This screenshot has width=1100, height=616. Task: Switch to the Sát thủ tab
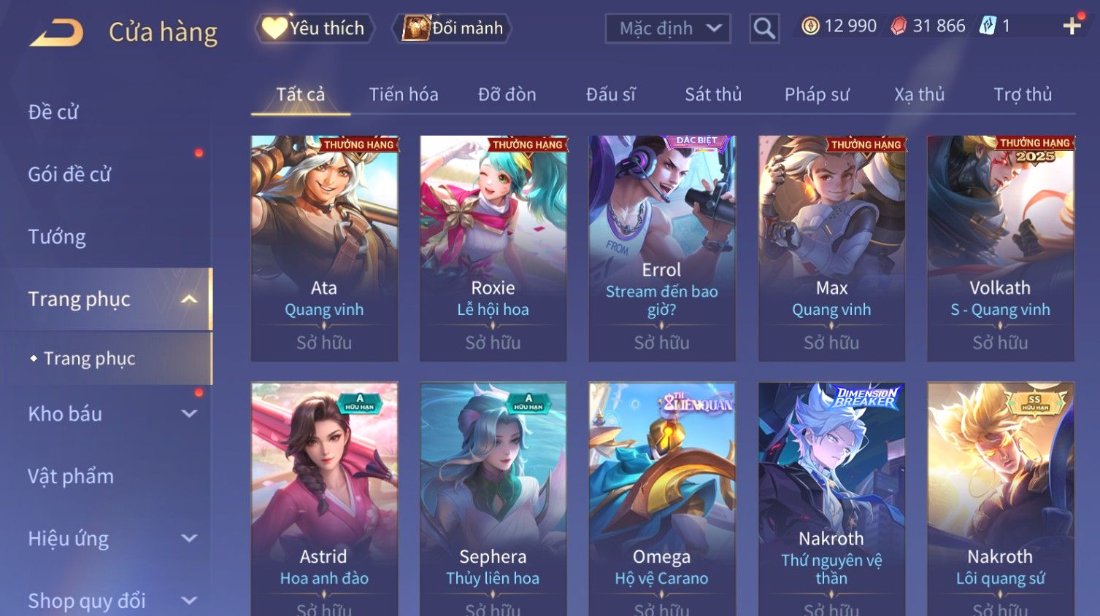713,94
